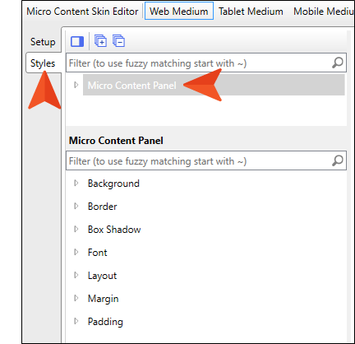Click the Expand All icon
Screen dimensions: 355x344
click(100, 41)
